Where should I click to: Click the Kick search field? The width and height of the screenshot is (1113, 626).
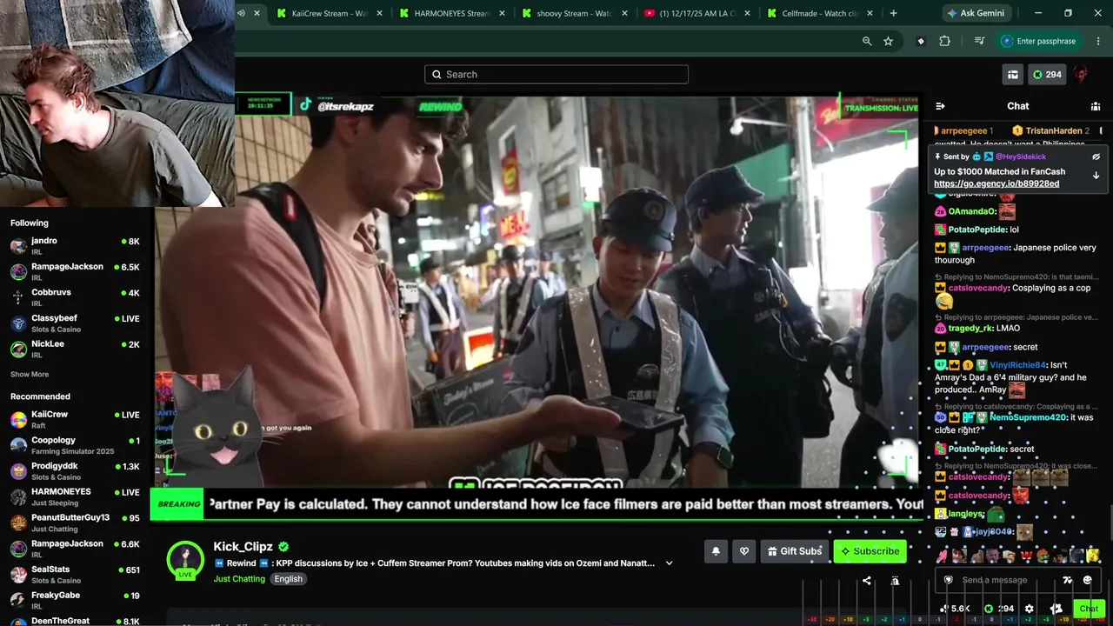pos(556,75)
